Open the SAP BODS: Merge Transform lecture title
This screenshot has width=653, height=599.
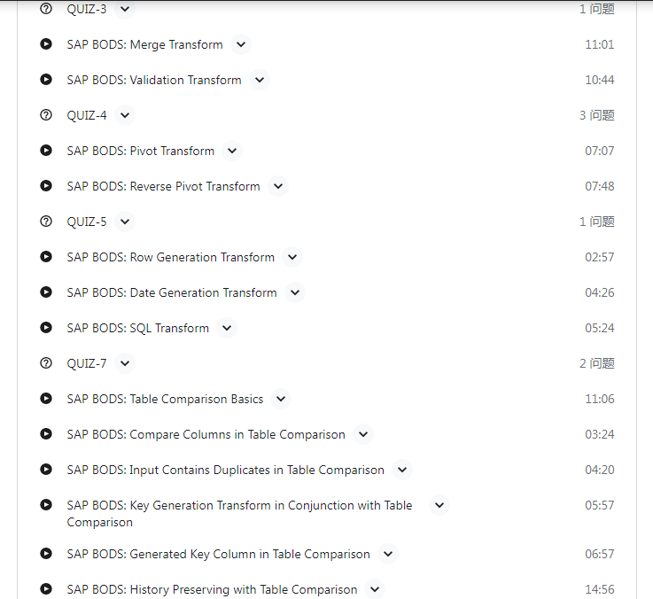(x=144, y=44)
